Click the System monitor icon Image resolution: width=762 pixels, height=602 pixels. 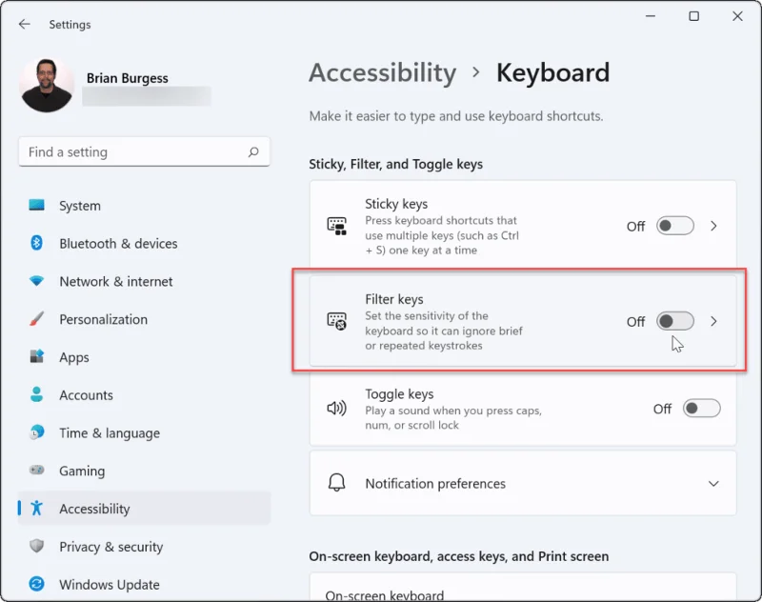pyautogui.click(x=36, y=205)
